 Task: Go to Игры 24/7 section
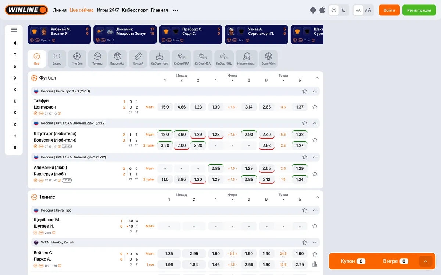(x=108, y=10)
